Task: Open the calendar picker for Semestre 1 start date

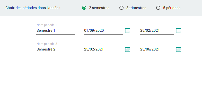Action: (x=128, y=30)
